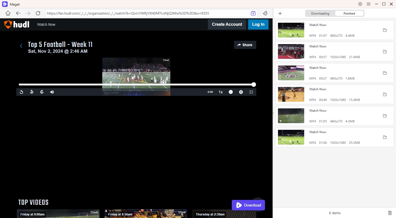Open the Watch Now menu item
The height and width of the screenshot is (218, 396).
[x=46, y=24]
